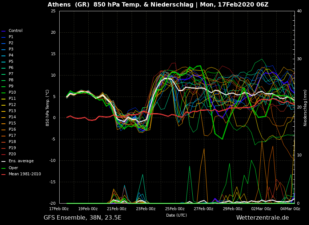This screenshot has width=309, height=225.
Task: Click the "P11" legend label
Action: 12,99
